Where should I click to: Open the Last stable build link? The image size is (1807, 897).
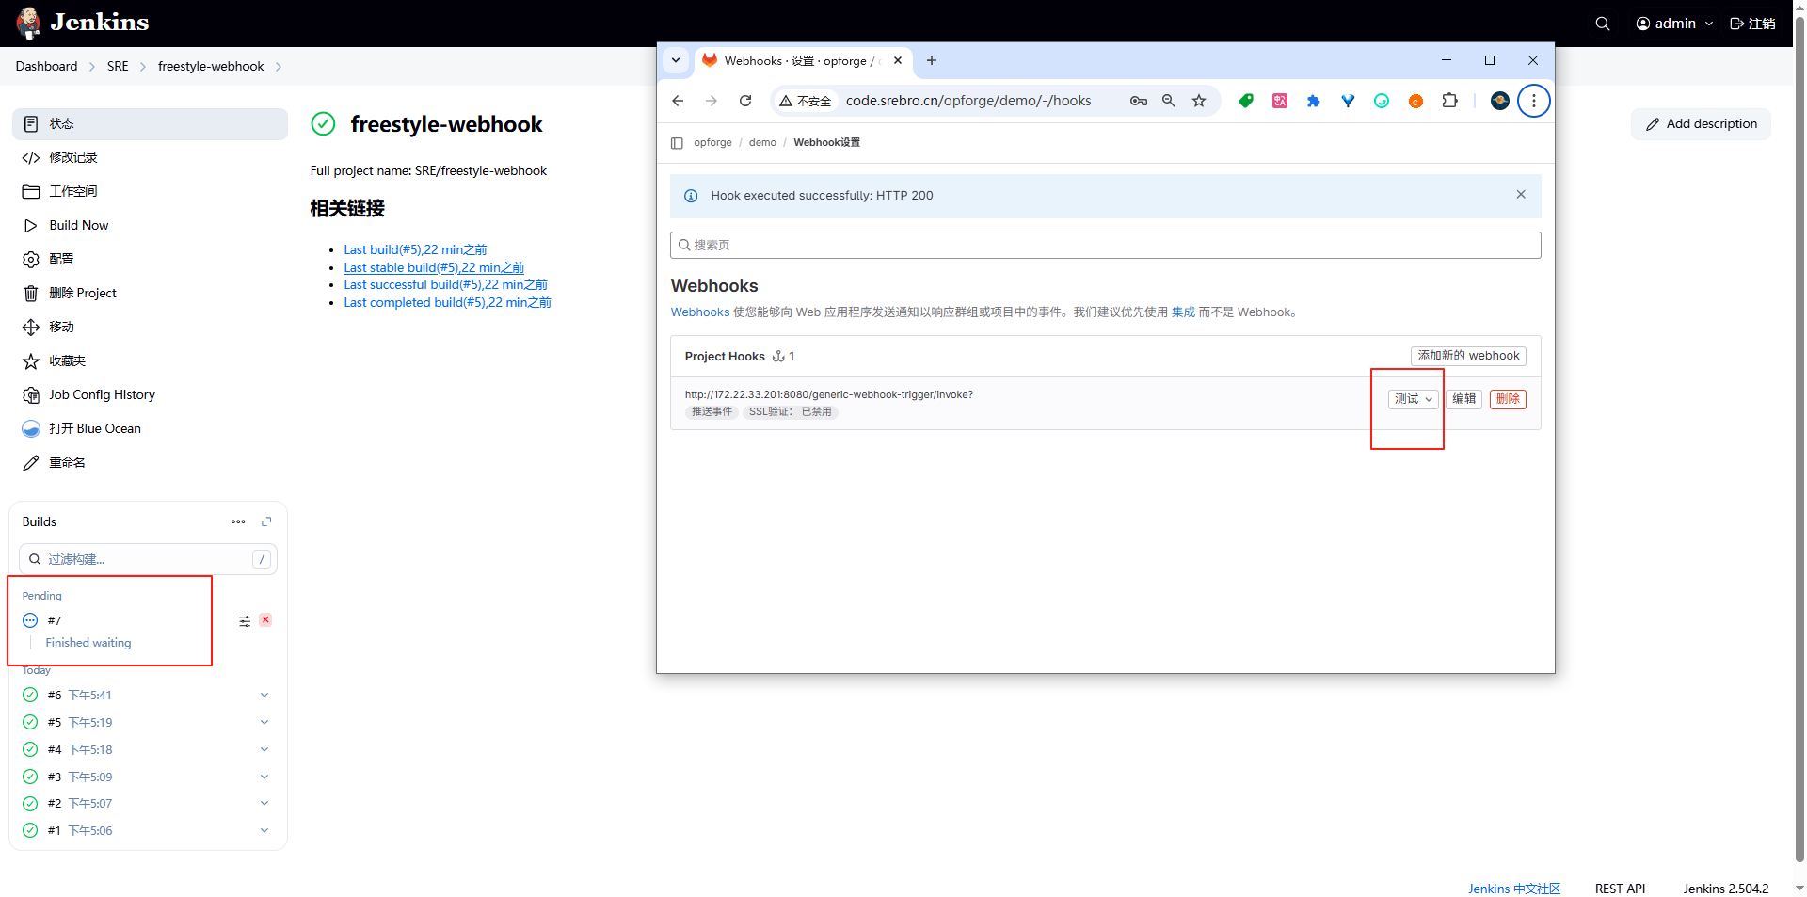433,267
